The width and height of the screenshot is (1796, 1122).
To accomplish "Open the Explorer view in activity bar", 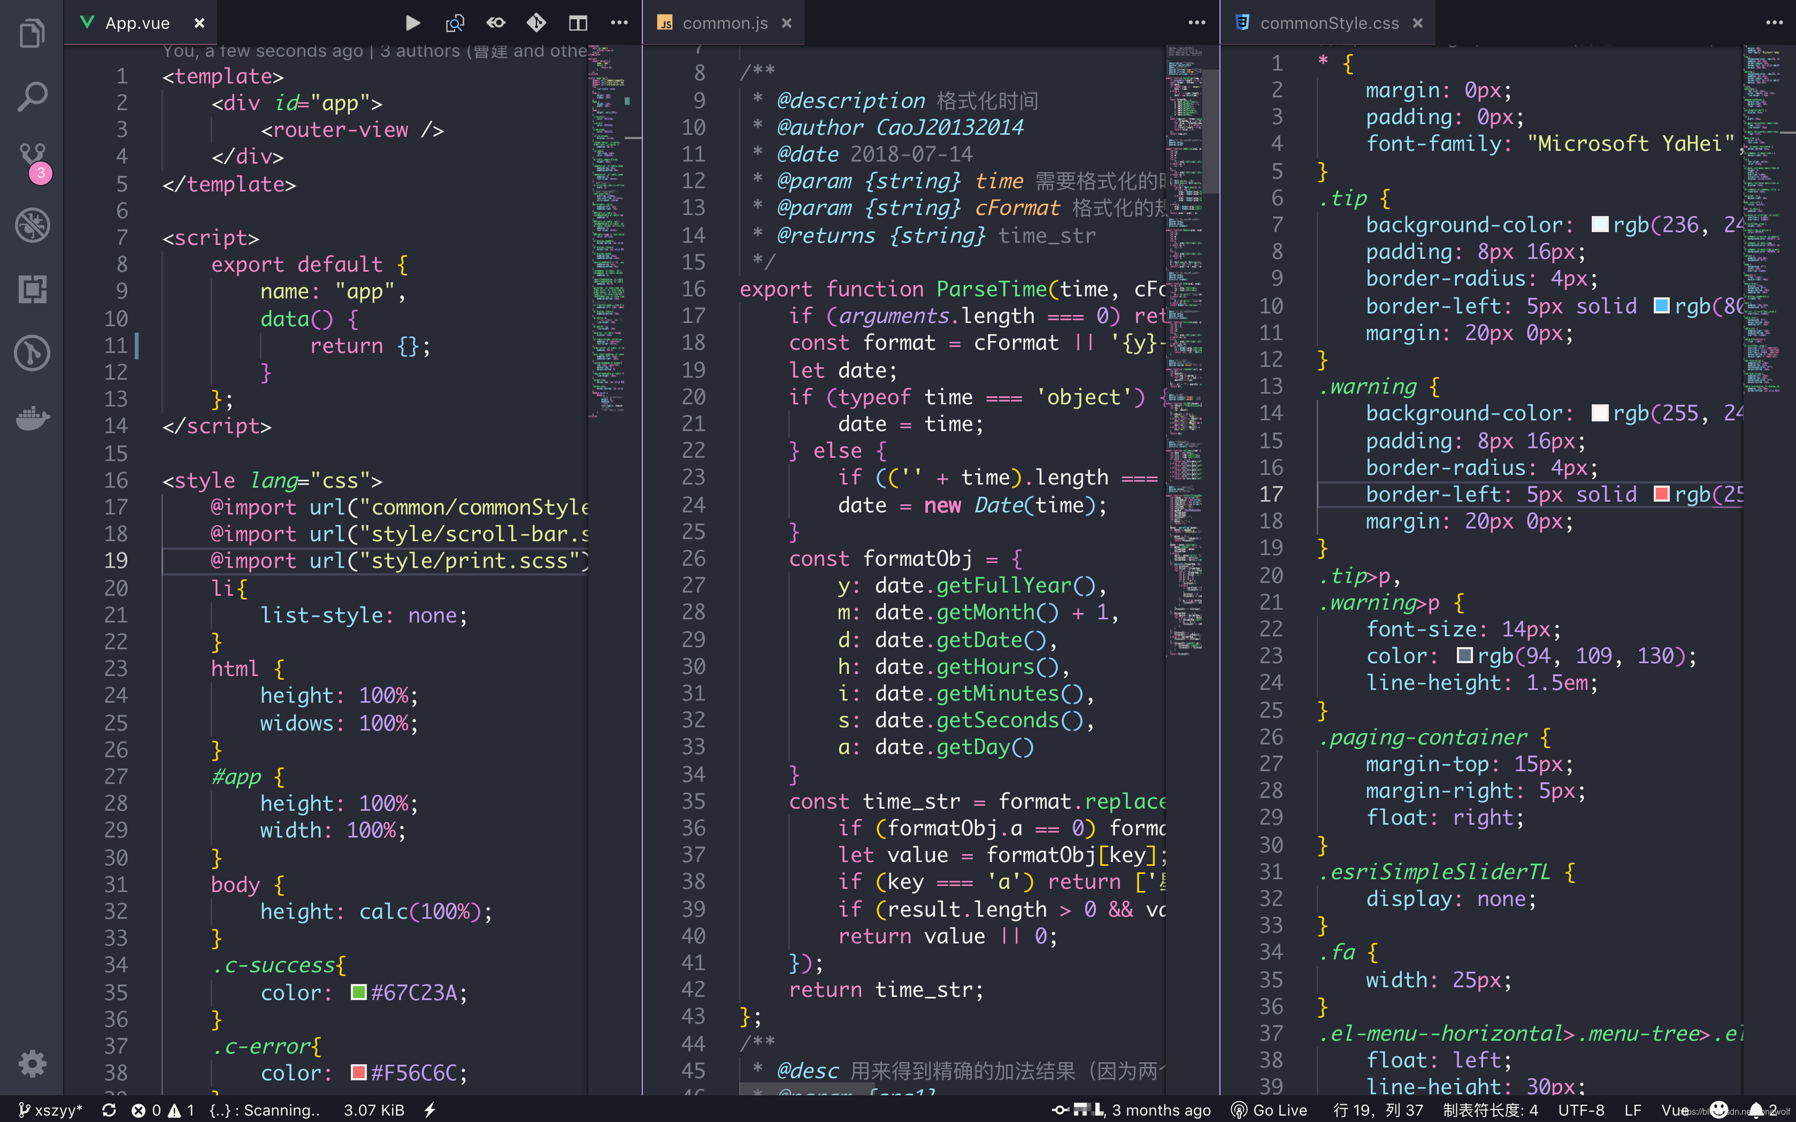I will (x=32, y=33).
